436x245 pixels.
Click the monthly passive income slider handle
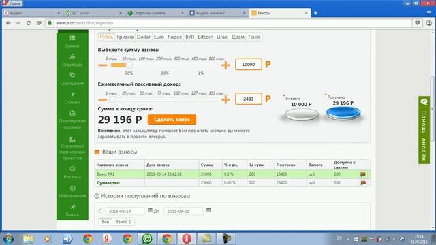click(112, 99)
